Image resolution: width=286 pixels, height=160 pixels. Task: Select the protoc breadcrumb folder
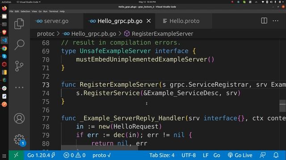click(46, 34)
